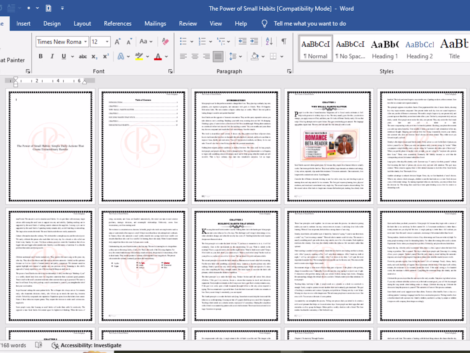
Task: Toggle Underline formatting
Action: [x=64, y=56]
